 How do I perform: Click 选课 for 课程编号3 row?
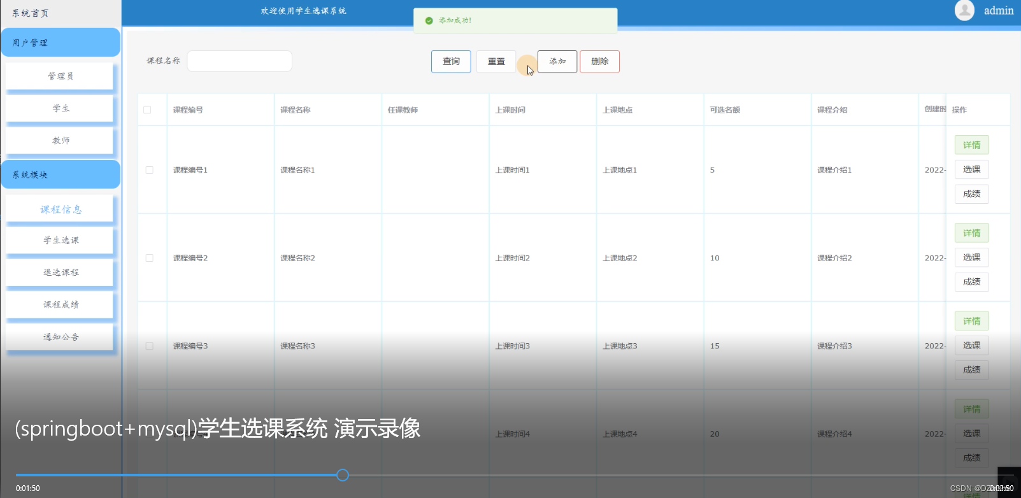point(971,345)
